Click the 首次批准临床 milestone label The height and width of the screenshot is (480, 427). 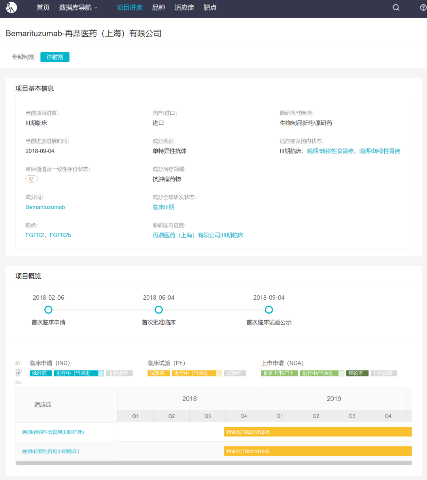click(159, 323)
